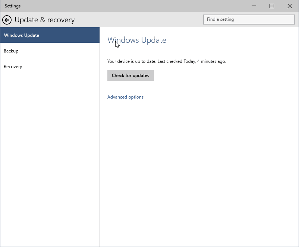Minimize the Settings window
This screenshot has width=299, height=247.
click(x=254, y=6)
